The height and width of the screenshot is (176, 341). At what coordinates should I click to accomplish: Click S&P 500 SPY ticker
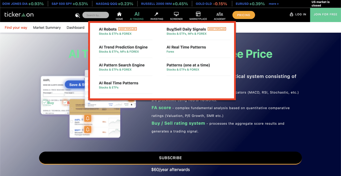pos(70,4)
